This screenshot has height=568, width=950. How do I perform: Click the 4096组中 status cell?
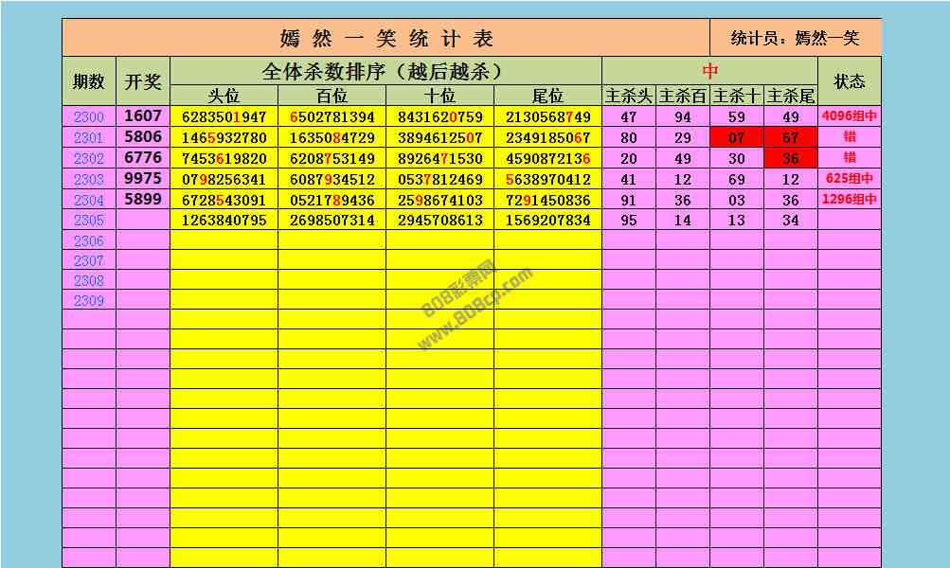(850, 116)
